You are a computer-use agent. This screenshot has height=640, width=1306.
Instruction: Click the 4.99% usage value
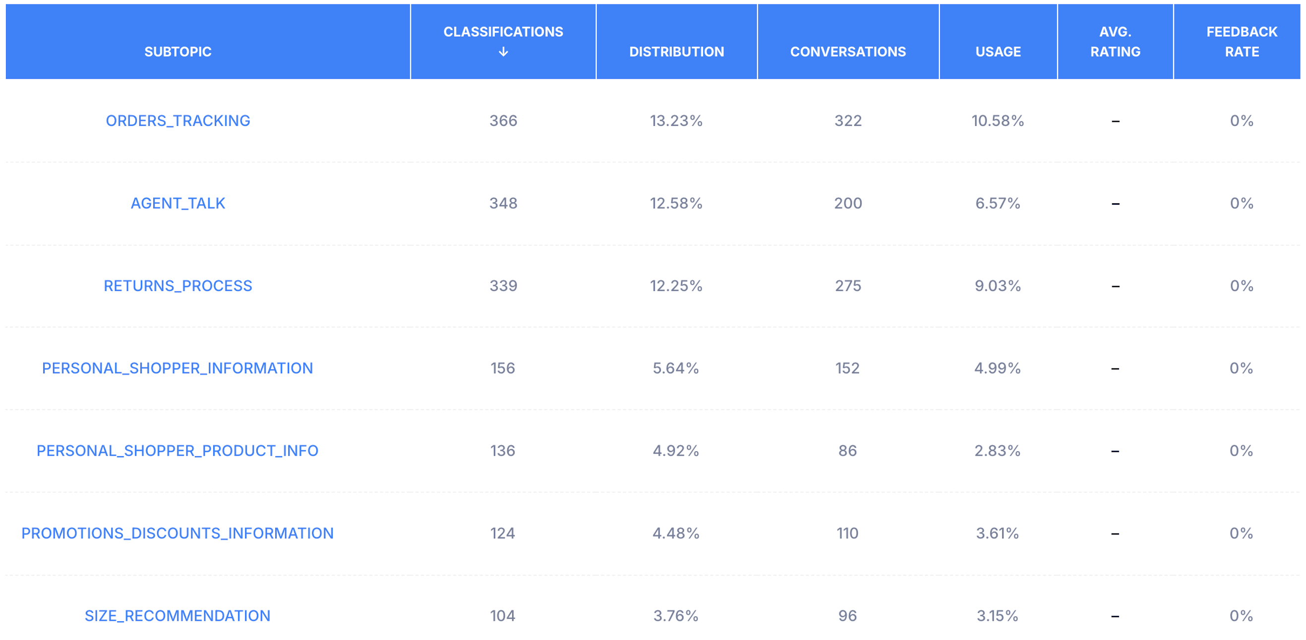[997, 368]
